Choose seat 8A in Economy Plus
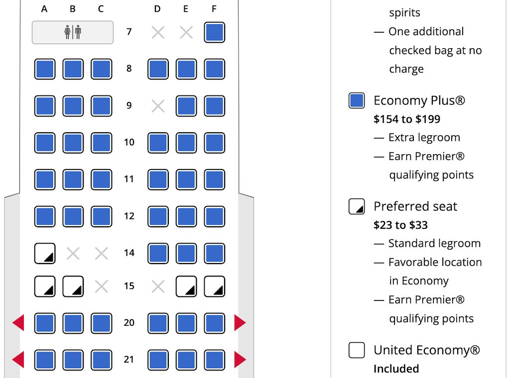510x378 pixels. (44, 69)
